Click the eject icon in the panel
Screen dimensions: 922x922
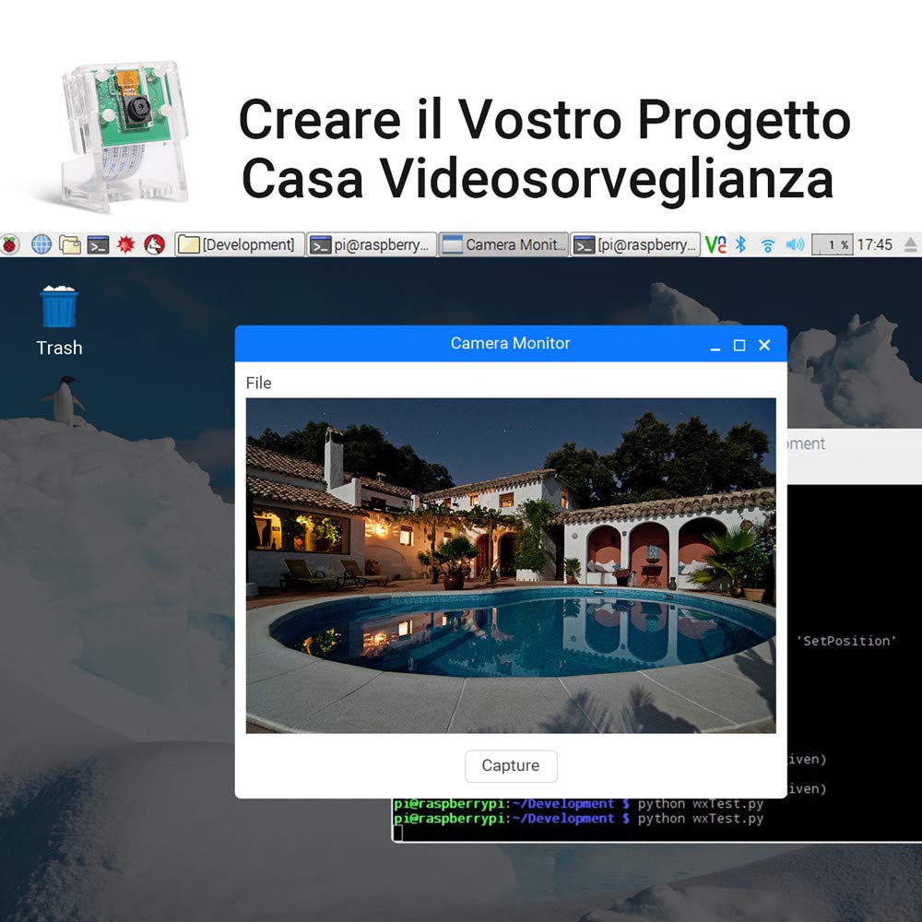[910, 244]
